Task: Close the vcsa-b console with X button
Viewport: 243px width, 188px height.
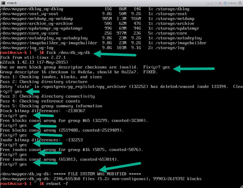Action: pyautogui.click(x=240, y=3)
